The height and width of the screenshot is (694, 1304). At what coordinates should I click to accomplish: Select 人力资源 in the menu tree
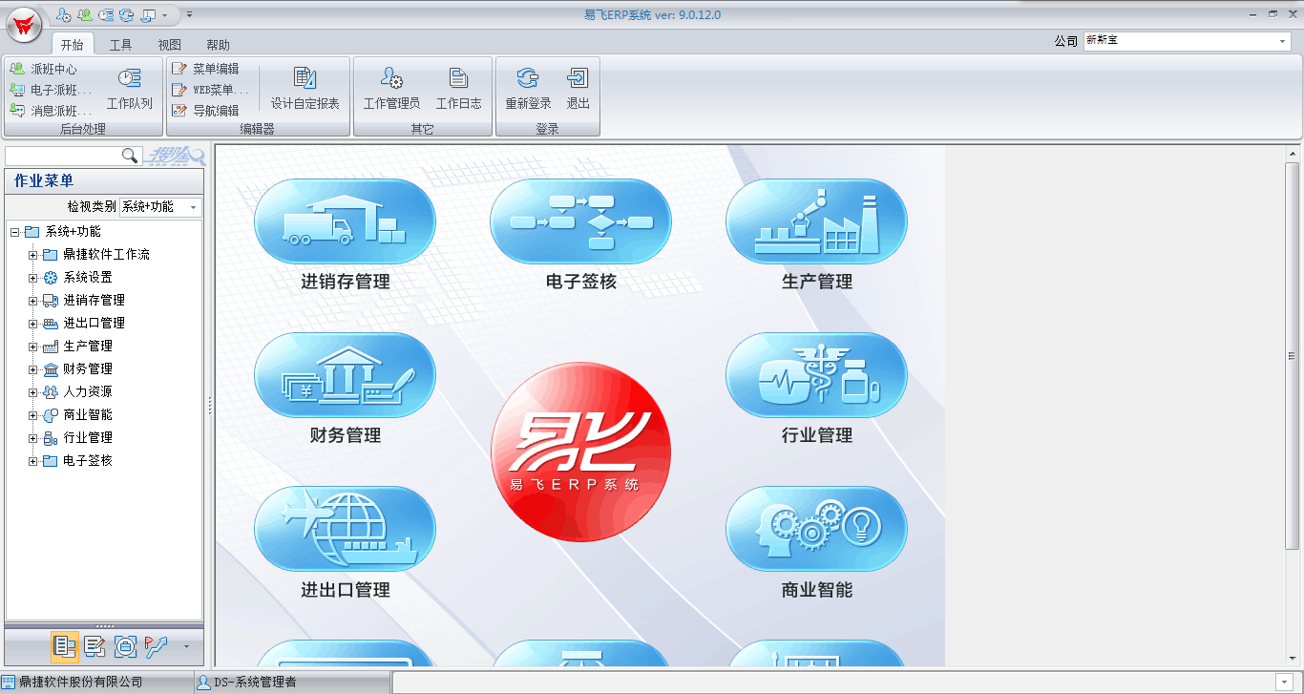pyautogui.click(x=88, y=391)
